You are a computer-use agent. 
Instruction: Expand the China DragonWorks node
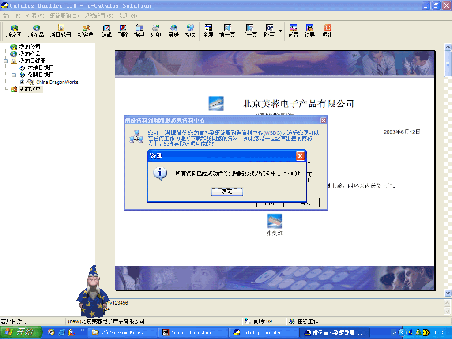tap(22, 83)
